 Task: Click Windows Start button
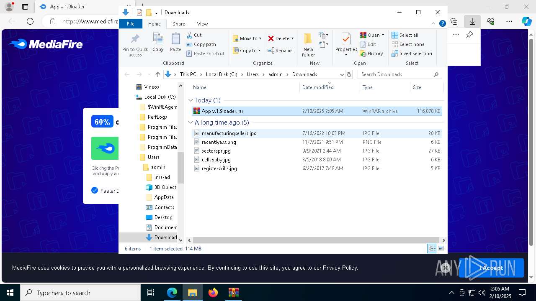pos(10,293)
